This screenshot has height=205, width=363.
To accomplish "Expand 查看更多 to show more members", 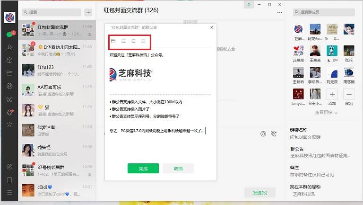I will pos(326,112).
